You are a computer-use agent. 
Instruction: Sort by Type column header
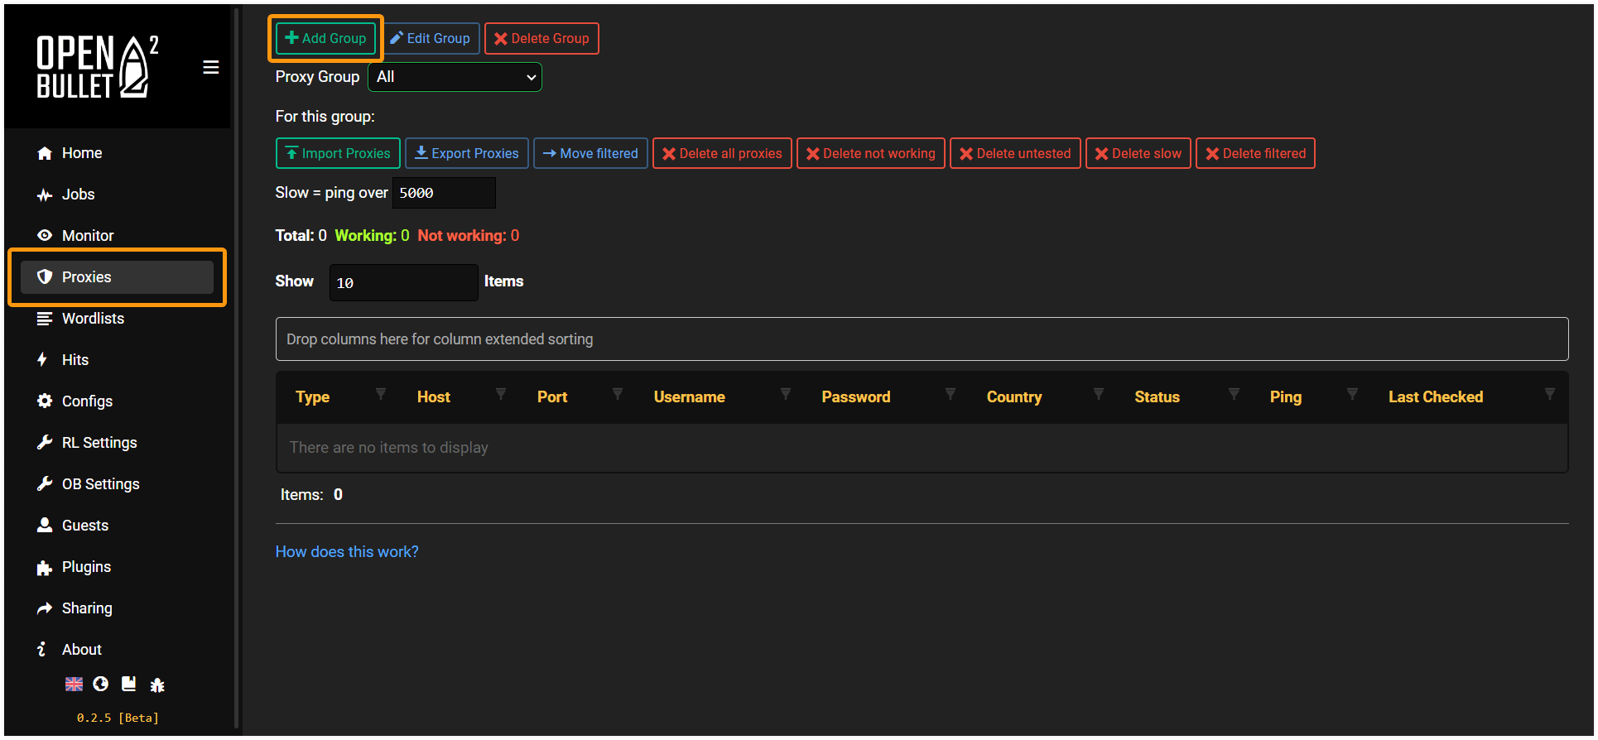312,397
